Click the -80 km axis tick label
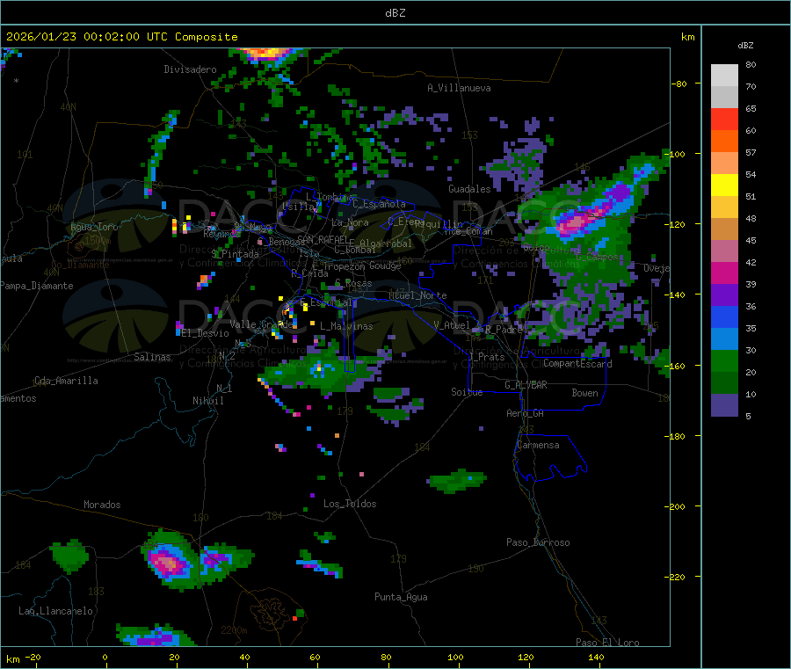The height and width of the screenshot is (669, 791). (679, 84)
